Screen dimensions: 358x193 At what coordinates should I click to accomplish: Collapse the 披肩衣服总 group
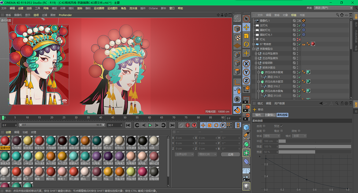click(x=256, y=68)
